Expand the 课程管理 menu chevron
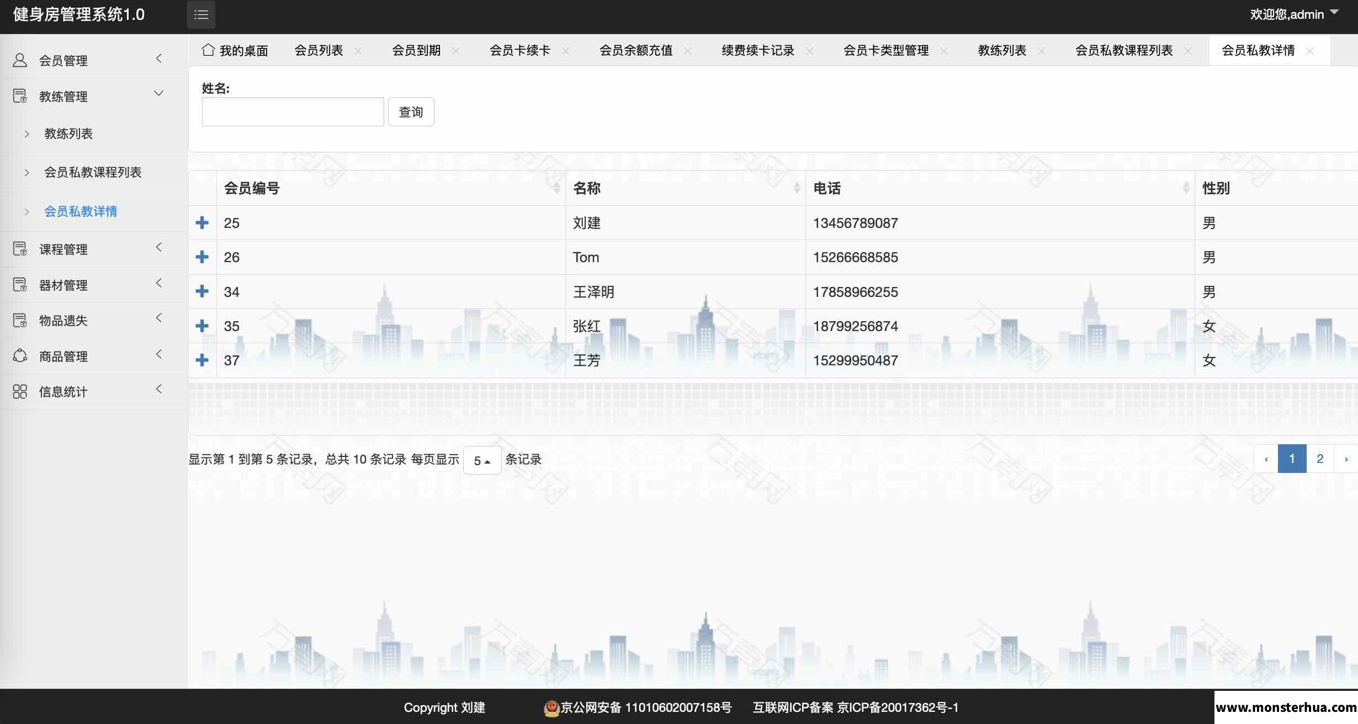The image size is (1358, 724). pyautogui.click(x=159, y=247)
